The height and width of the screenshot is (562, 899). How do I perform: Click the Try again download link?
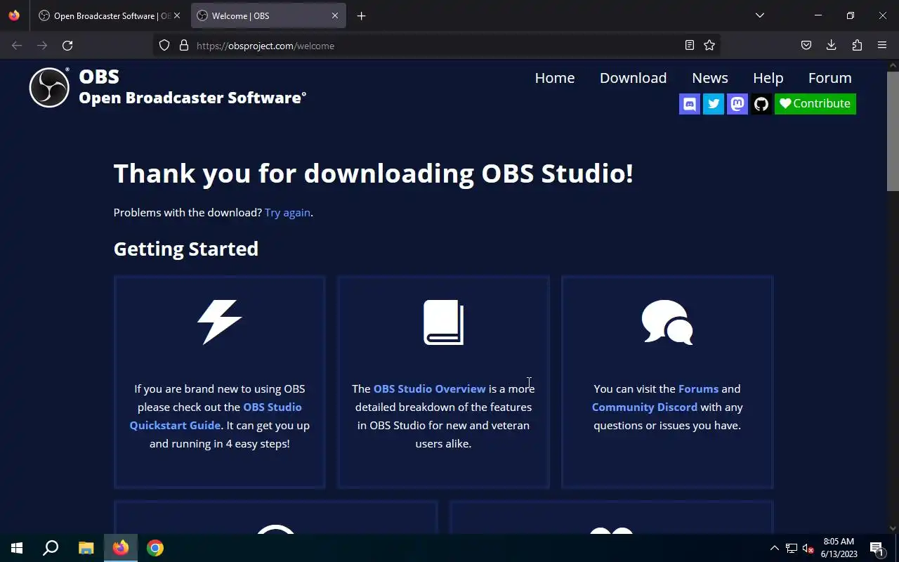[287, 213]
